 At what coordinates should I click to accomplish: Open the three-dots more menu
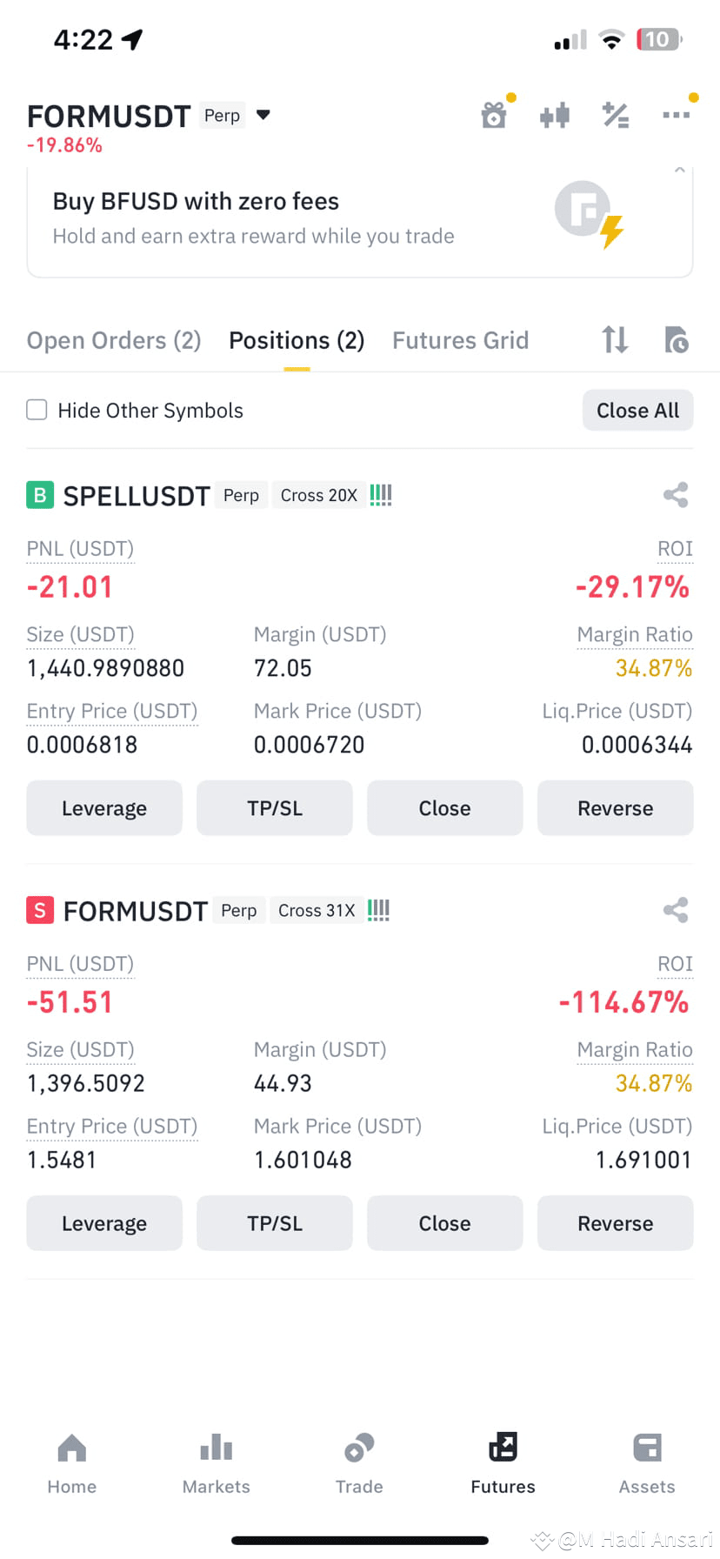pos(676,115)
